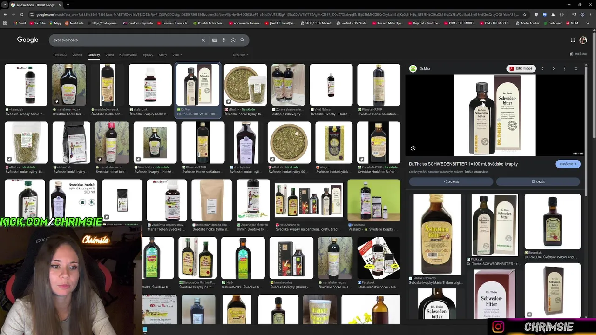Open the MEGA bookmark
Screen dimensions: 596x335
click(x=572, y=23)
